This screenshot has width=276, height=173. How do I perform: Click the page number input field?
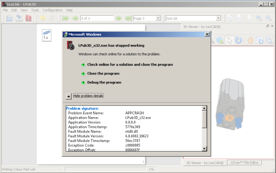click(x=97, y=18)
